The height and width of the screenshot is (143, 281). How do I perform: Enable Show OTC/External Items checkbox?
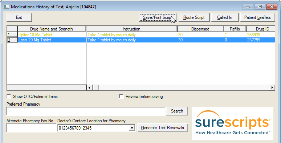[9, 97]
